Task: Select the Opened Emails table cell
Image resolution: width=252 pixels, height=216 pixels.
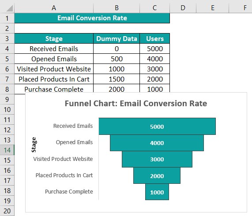Action: point(54,59)
